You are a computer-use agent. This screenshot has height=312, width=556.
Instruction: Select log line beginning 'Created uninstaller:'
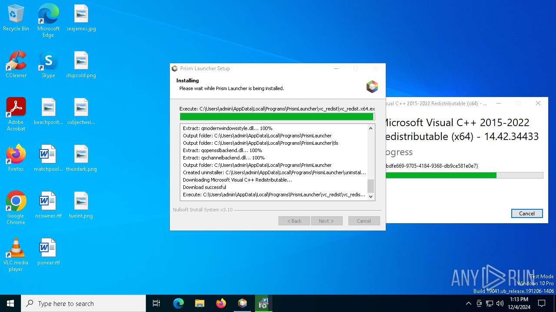275,172
